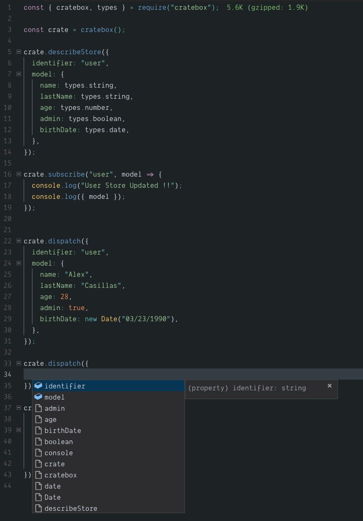Click 'describeStore' method name on line 5

(75, 52)
